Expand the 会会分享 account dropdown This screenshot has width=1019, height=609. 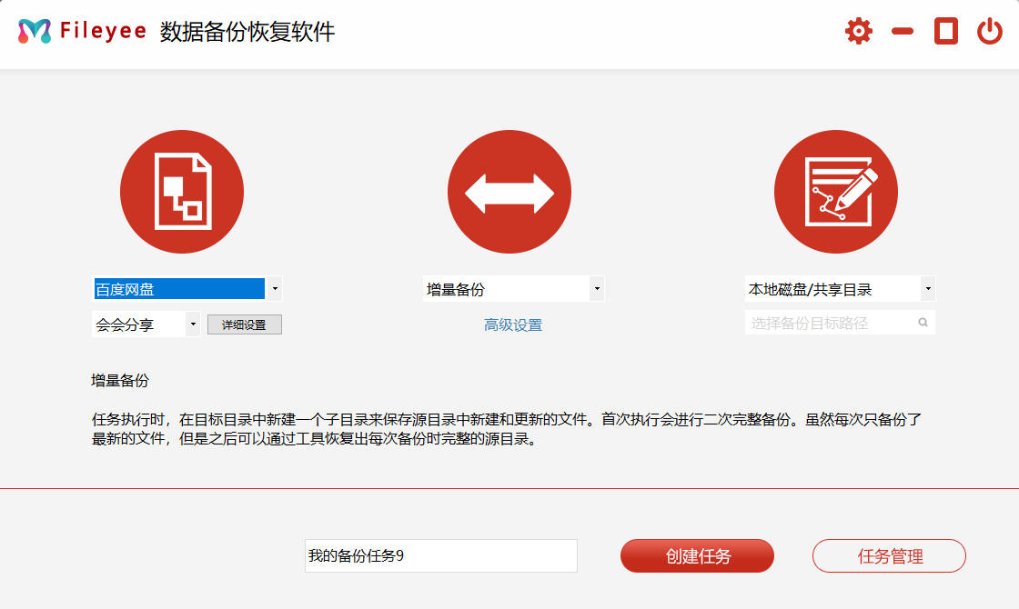[x=193, y=324]
